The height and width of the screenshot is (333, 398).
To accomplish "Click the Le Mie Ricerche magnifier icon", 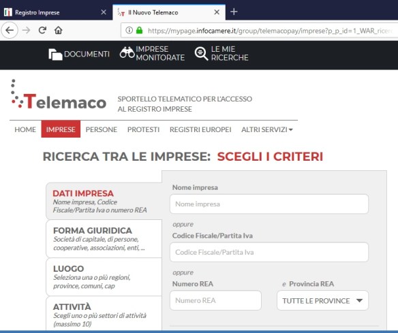I will (201, 54).
